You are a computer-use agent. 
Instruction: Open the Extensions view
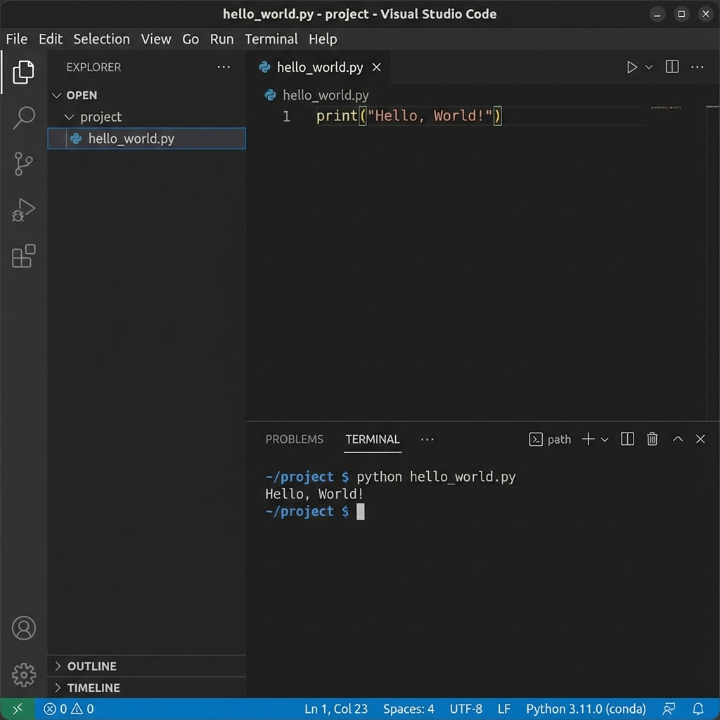pyautogui.click(x=23, y=256)
